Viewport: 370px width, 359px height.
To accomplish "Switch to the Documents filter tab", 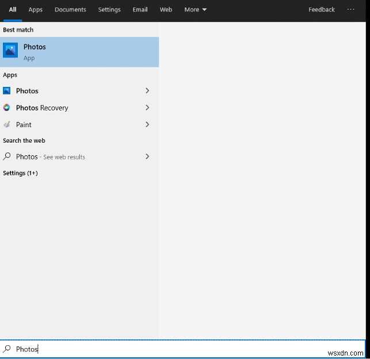I will (70, 10).
